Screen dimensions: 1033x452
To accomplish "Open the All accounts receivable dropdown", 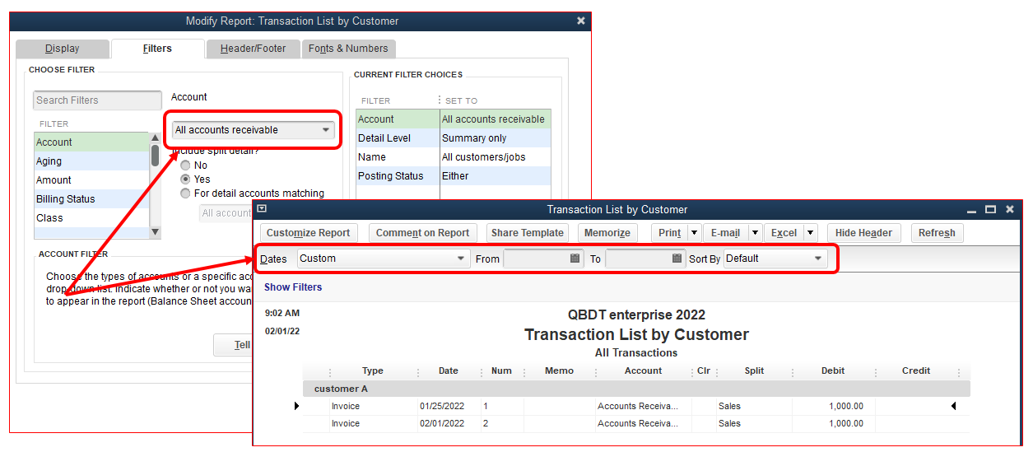I will (x=253, y=130).
